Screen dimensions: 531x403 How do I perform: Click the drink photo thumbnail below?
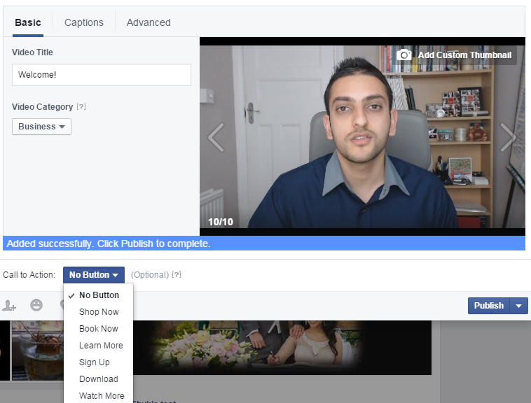tap(38, 351)
